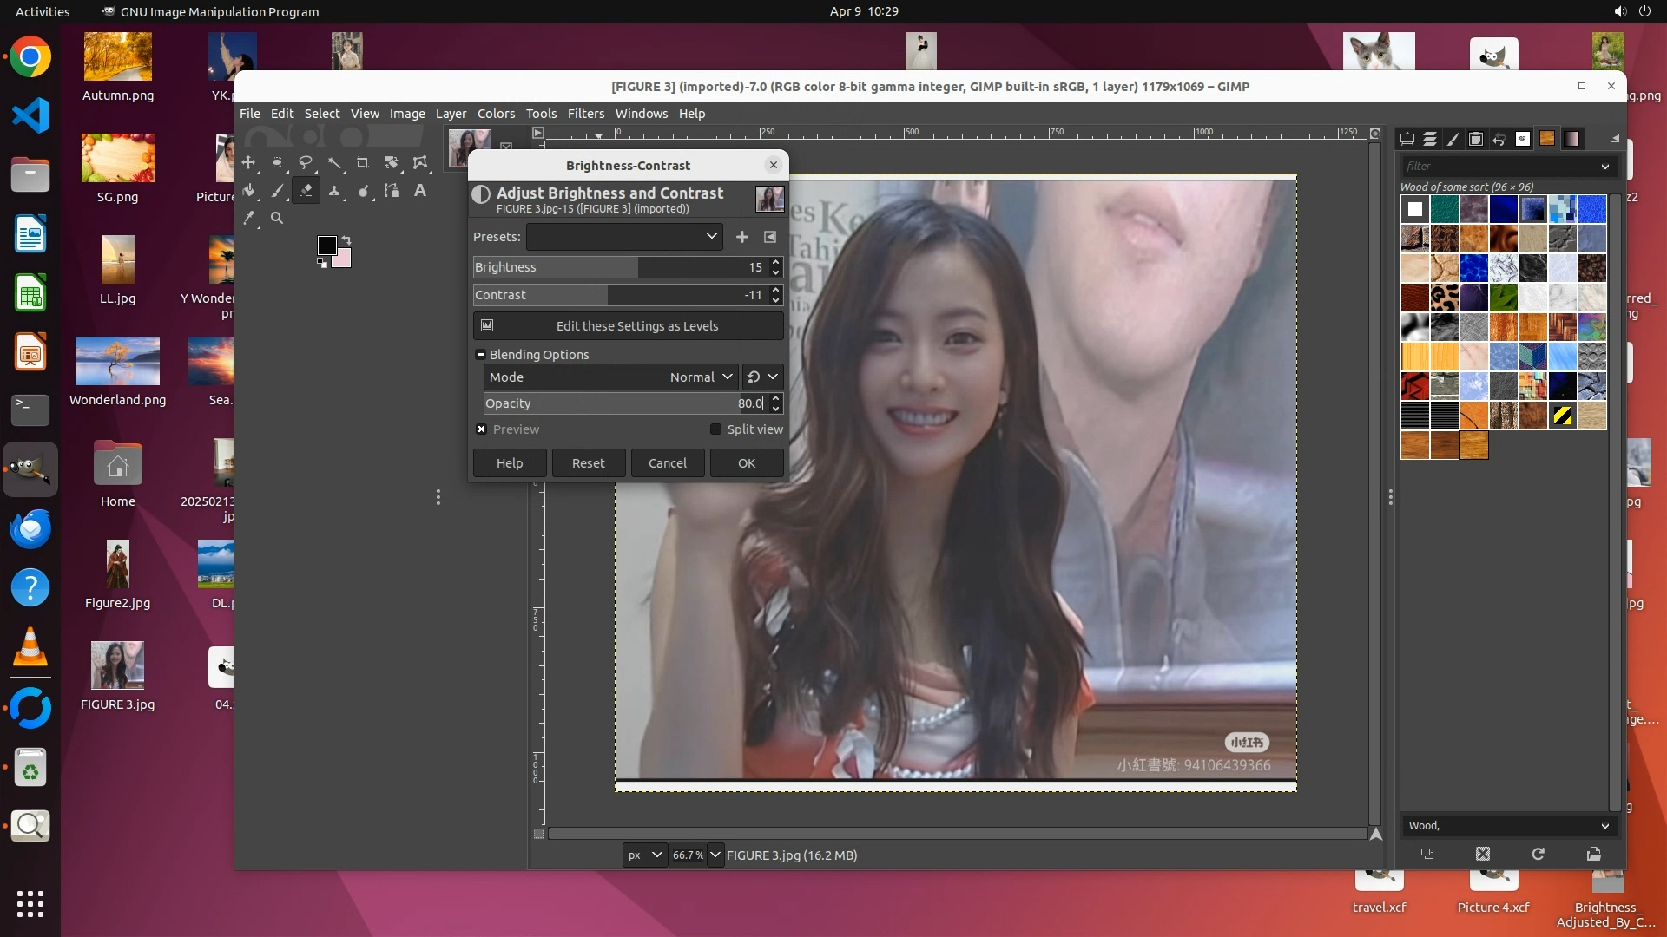Select the Color Picker tool
Viewport: 1667px width, 937px height.
coord(248,219)
